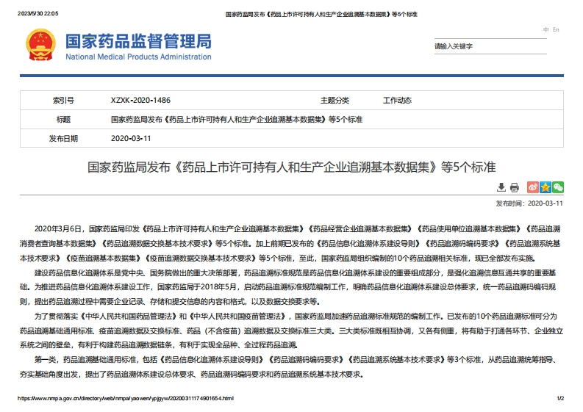The image size is (583, 412).
Task: Share the article via green WeChat icon
Action: tap(558, 187)
